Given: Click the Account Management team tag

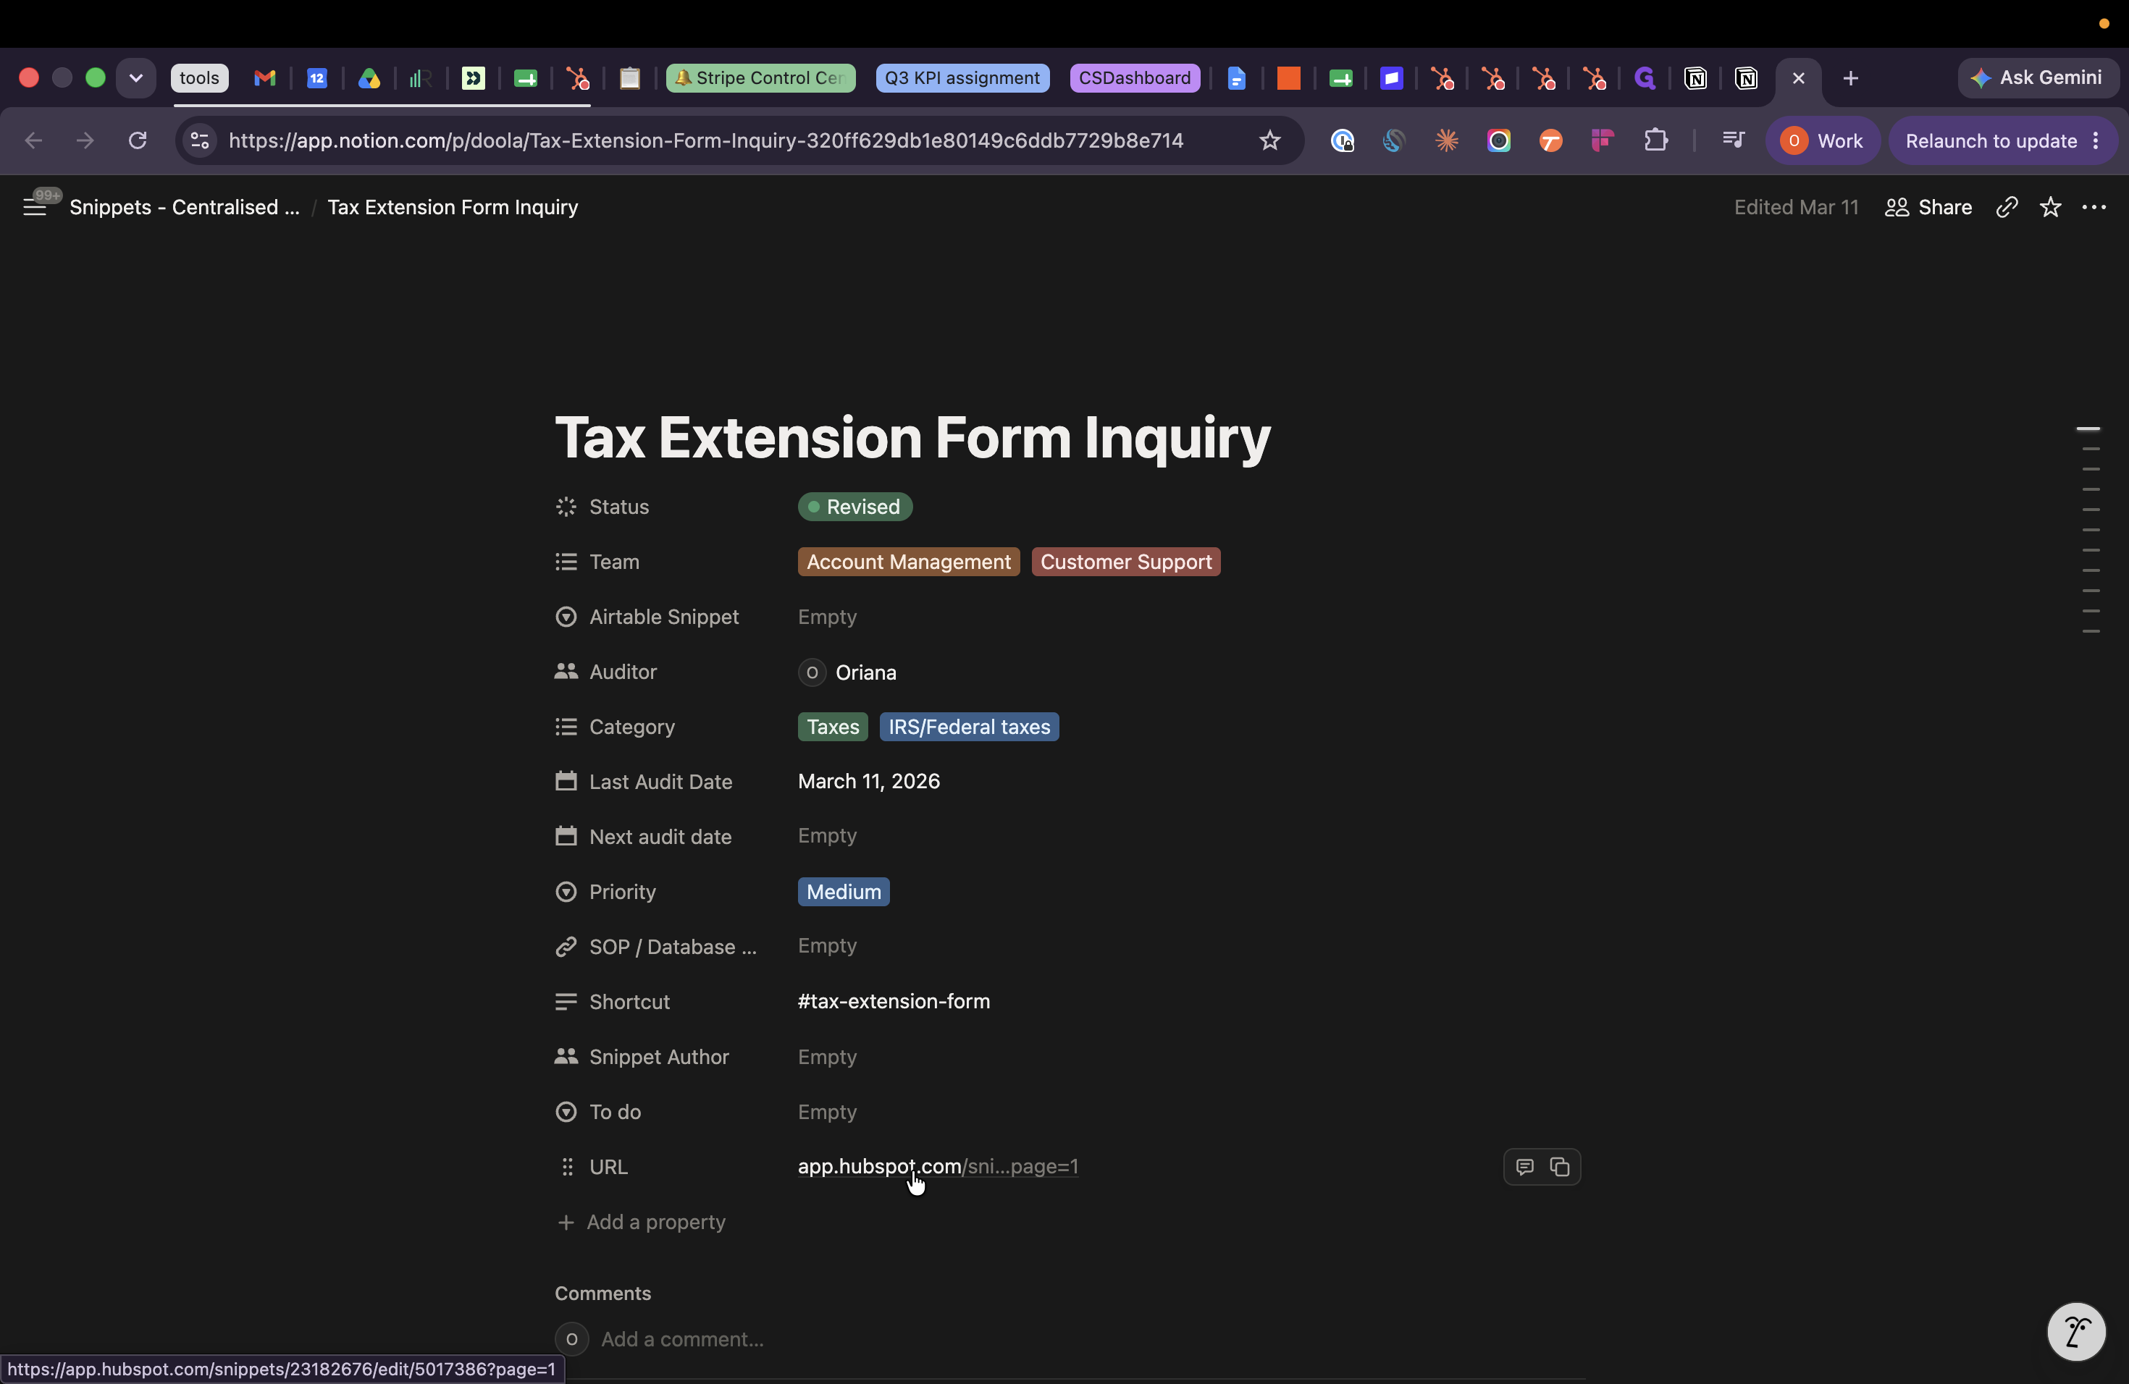Looking at the screenshot, I should click(908, 562).
